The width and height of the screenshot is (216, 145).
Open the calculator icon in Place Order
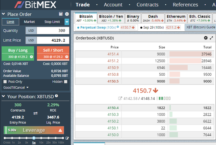(61, 14)
